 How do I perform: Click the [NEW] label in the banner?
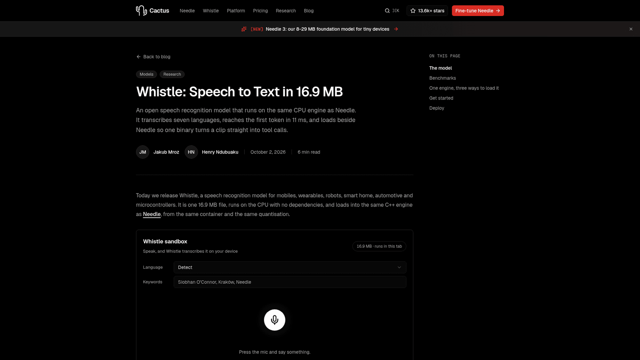(257, 29)
